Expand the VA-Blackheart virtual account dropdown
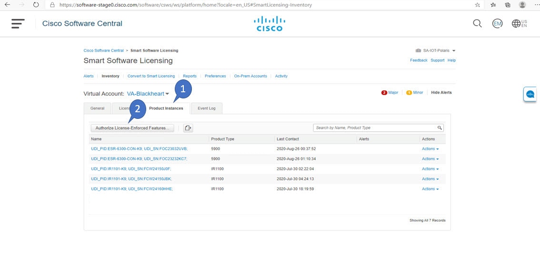The height and width of the screenshot is (262, 540). pyautogui.click(x=148, y=94)
